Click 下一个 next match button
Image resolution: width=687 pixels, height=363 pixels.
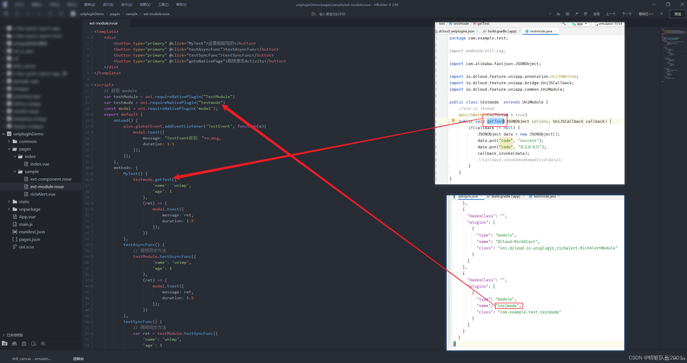click(627, 14)
